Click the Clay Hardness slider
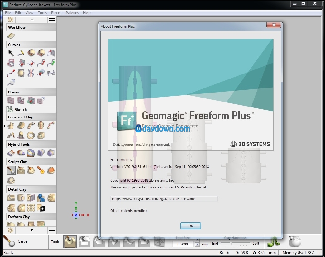325x257 pixels. (236, 243)
